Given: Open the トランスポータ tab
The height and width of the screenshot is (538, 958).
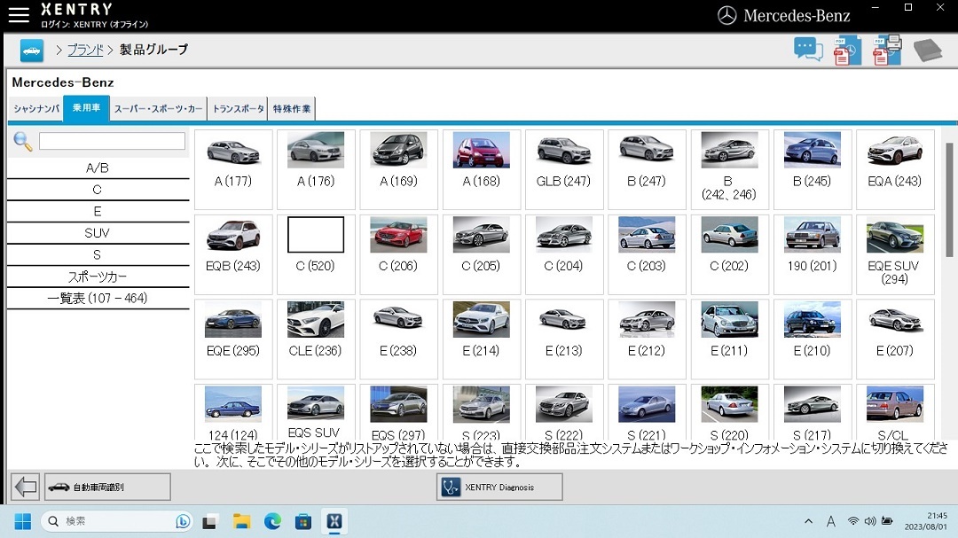Looking at the screenshot, I should tap(238, 109).
